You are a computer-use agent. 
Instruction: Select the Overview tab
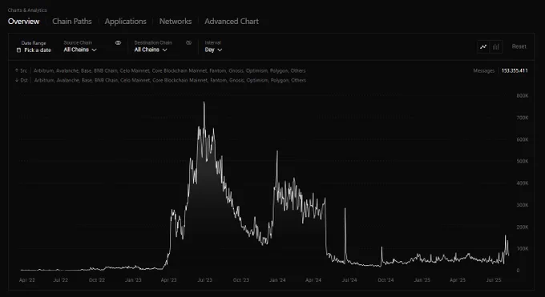[x=23, y=21]
